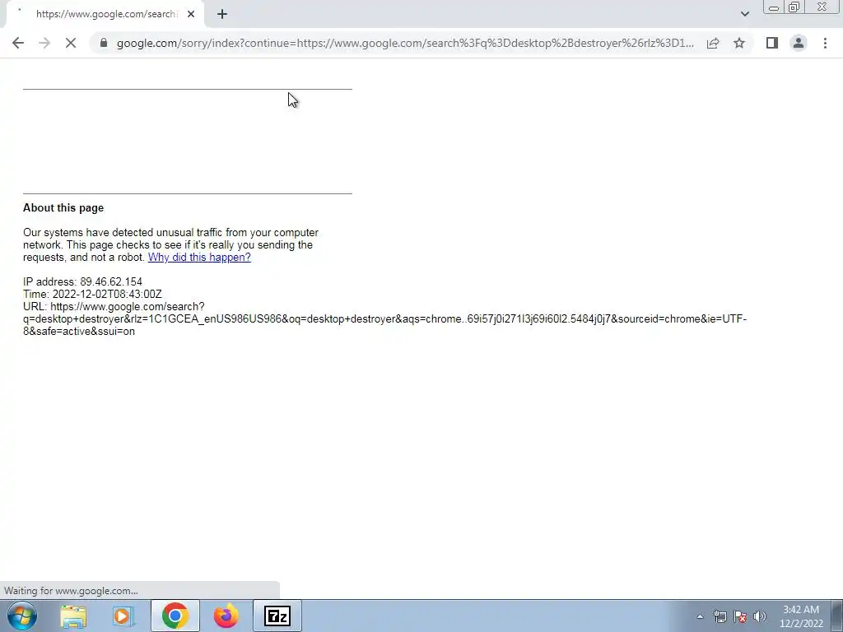Screen dimensions: 843x632
Task: Show hidden system tray icons
Action: point(700,616)
